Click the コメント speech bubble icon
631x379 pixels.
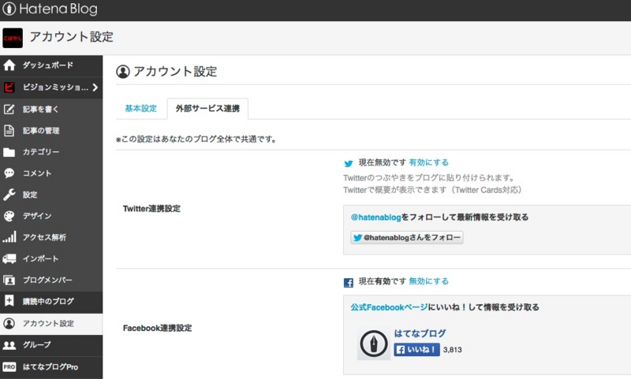(x=9, y=173)
